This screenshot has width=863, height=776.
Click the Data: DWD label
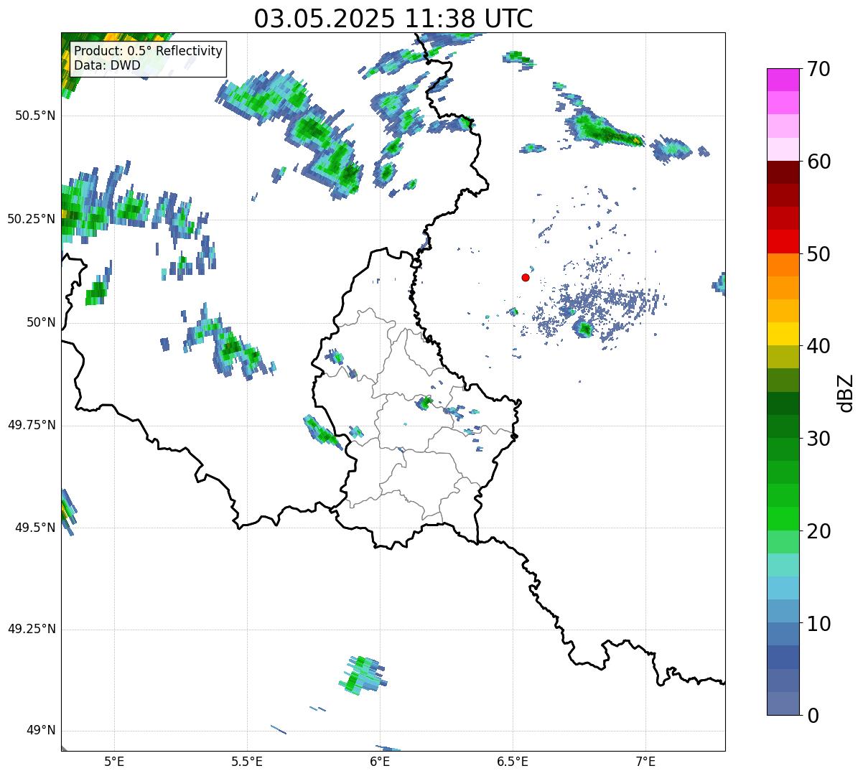107,65
